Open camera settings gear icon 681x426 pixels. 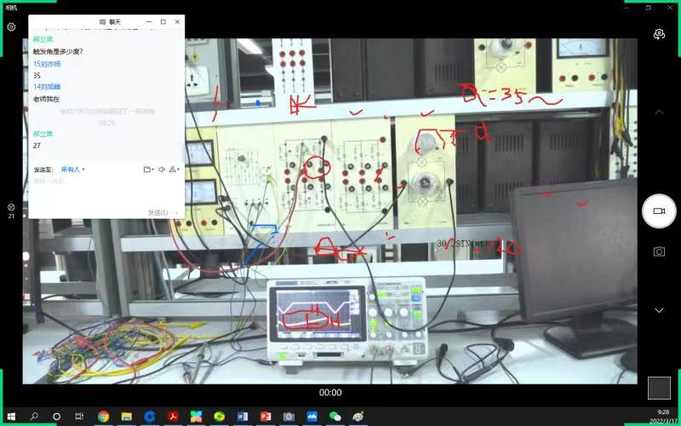pos(11,27)
